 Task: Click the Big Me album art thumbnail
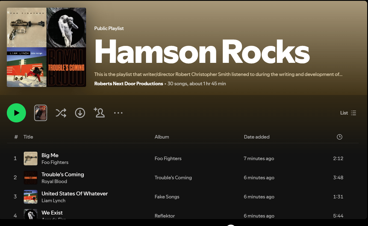[x=31, y=159]
